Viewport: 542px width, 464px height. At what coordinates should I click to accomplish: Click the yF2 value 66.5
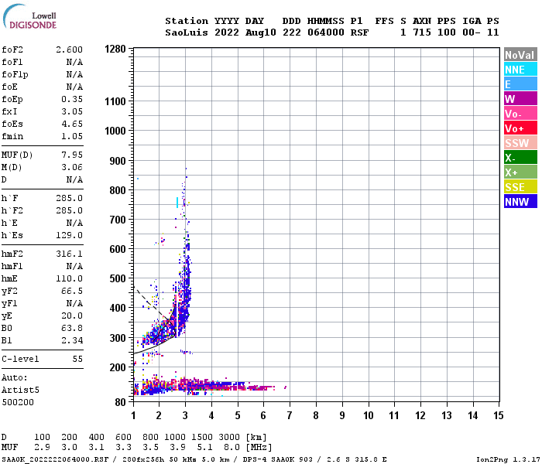point(72,291)
